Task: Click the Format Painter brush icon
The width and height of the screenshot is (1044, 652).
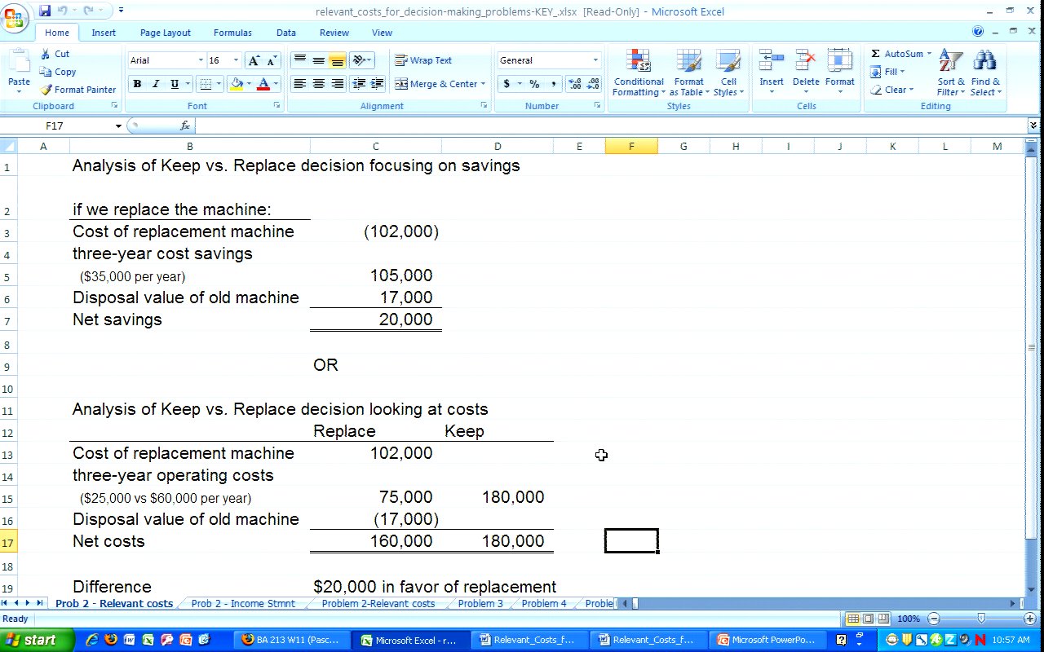Action: tap(46, 90)
